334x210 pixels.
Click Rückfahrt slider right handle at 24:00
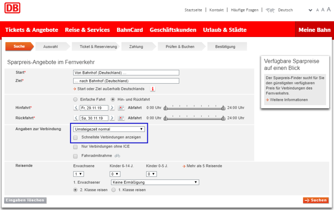(223, 118)
